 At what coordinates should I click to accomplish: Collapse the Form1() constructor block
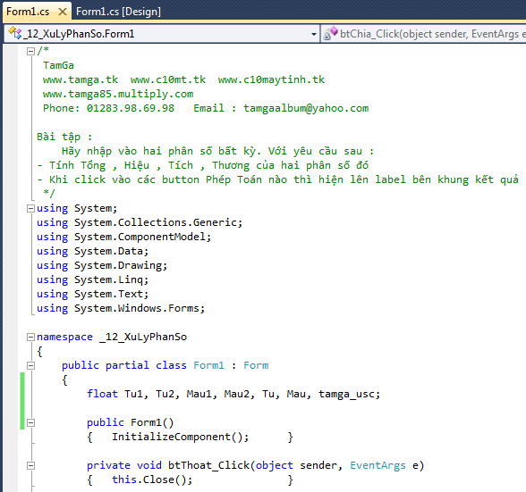(30, 422)
